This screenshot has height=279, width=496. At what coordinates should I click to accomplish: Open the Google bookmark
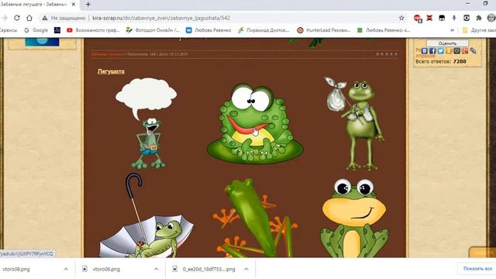[36, 30]
